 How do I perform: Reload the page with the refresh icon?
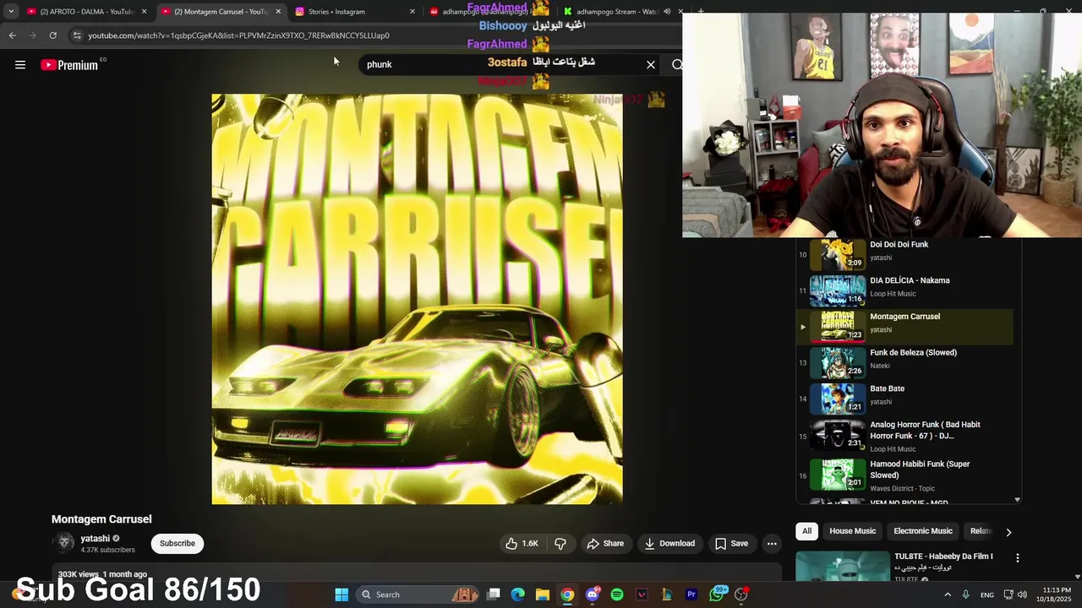pyautogui.click(x=52, y=35)
